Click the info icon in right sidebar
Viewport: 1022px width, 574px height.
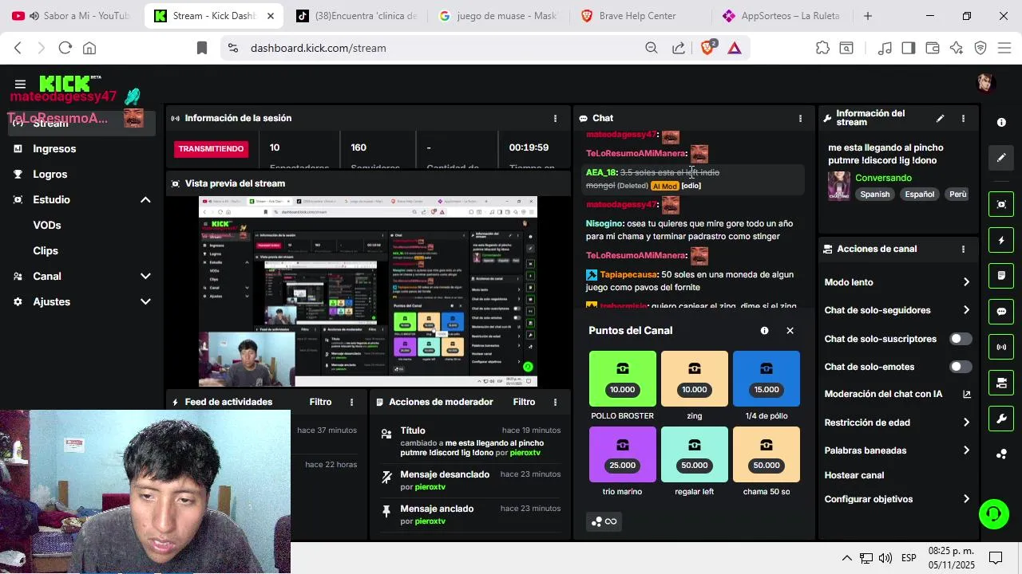(x=1001, y=122)
